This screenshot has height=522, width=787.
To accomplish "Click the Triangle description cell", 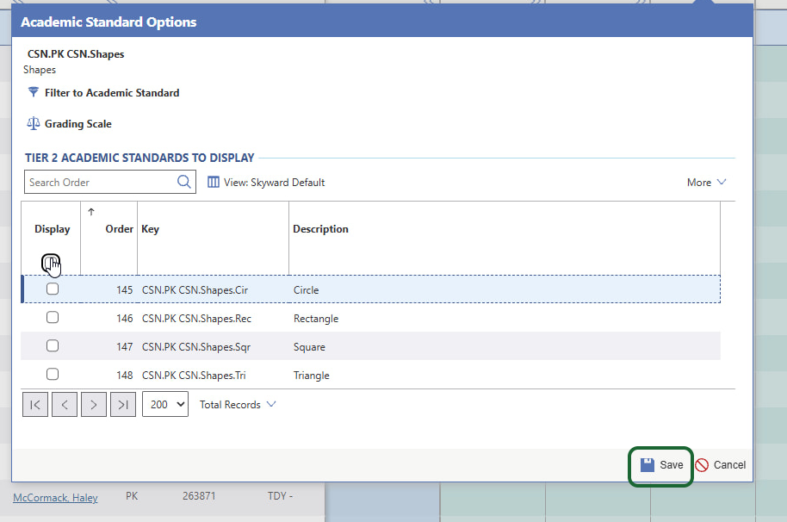I will [x=311, y=376].
